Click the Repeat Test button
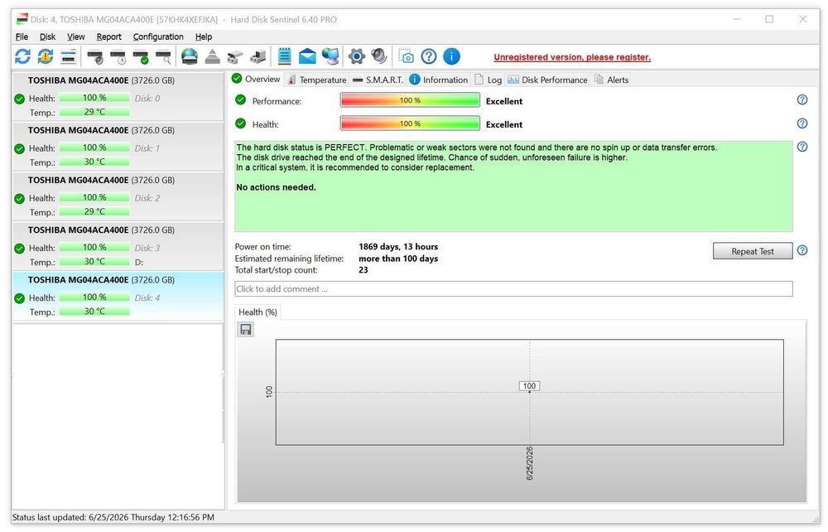This screenshot has width=828, height=532. (x=753, y=251)
